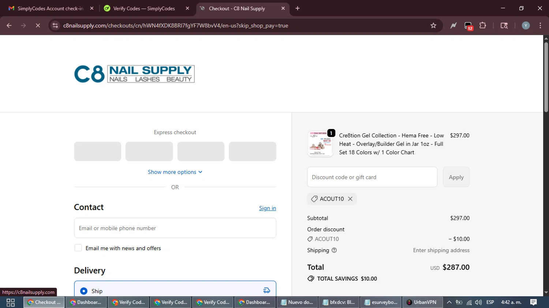Click the ESP language indicator
549x308 pixels.
point(490,303)
